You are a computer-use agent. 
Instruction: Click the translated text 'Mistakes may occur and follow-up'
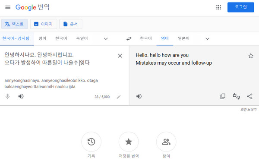click(x=174, y=63)
